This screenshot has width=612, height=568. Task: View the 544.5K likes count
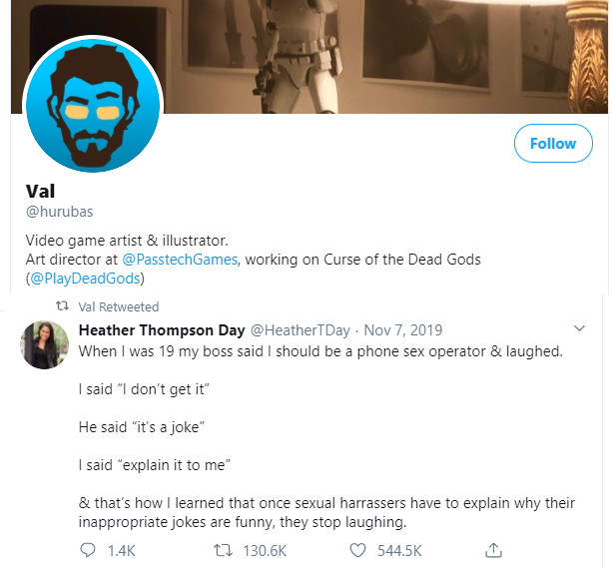click(399, 550)
